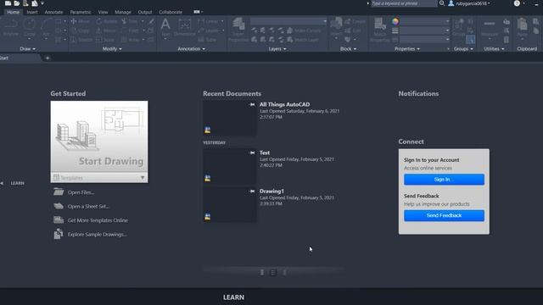Click the Send Feedback button
The width and height of the screenshot is (543, 305).
coord(444,215)
